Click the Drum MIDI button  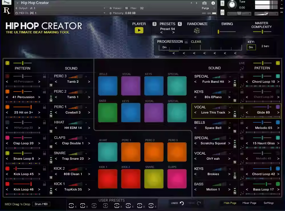(x=41, y=204)
